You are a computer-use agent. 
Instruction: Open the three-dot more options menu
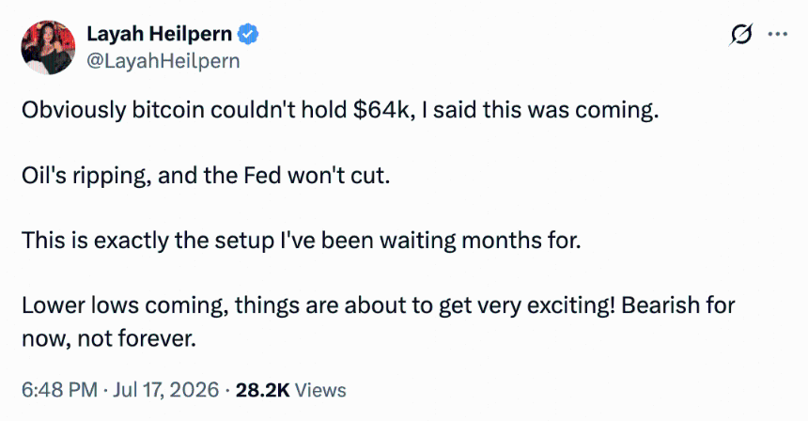pyautogui.click(x=778, y=35)
